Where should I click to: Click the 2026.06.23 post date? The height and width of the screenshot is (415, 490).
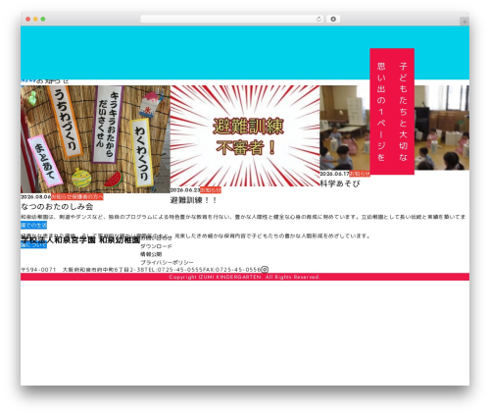(185, 190)
